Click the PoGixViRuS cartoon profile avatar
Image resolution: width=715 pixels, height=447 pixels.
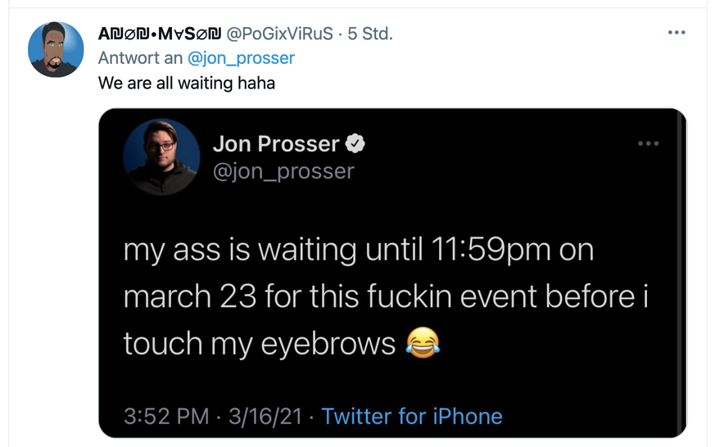[x=56, y=49]
